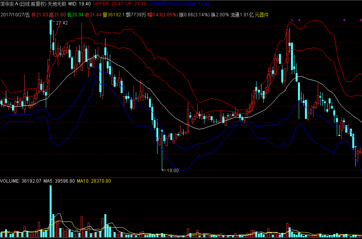Screen dimensions: 362x239
Task: Select the 天地无极 indicator name
Action: click(57, 4)
